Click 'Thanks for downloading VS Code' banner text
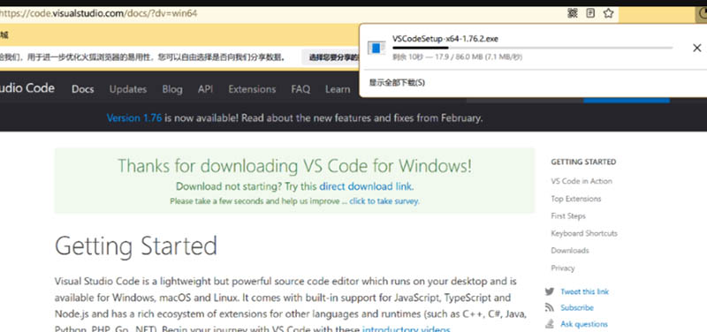The image size is (707, 332). (x=294, y=166)
